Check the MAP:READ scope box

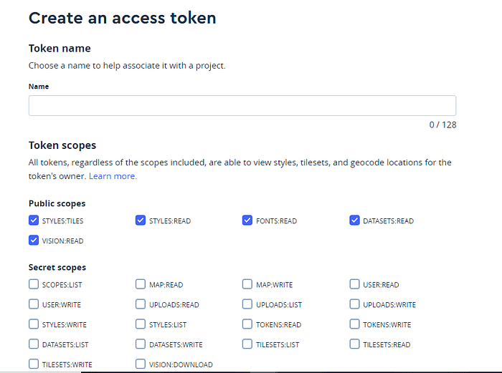[x=141, y=284]
